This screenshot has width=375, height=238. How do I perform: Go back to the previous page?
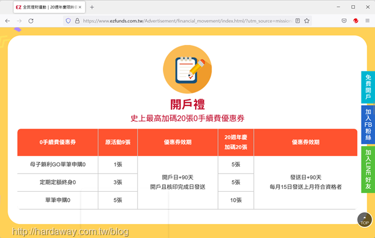click(x=8, y=21)
